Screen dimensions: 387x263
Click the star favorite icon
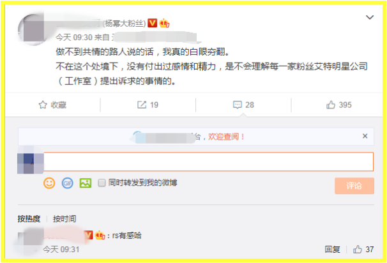pyautogui.click(x=43, y=105)
